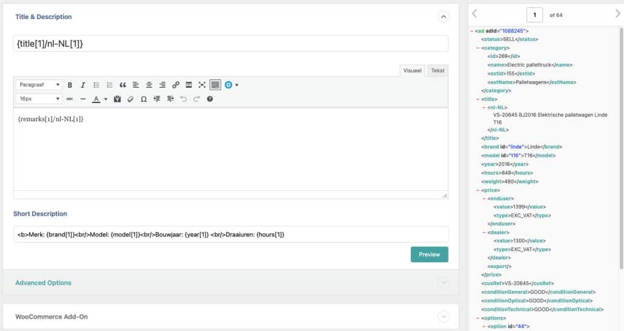Collapse the enduser XML node
The width and height of the screenshot is (624, 331).
(484, 198)
